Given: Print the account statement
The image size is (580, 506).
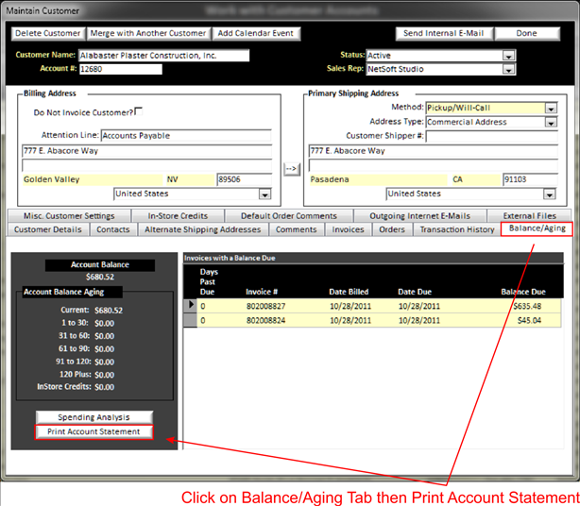Looking at the screenshot, I should [x=94, y=431].
